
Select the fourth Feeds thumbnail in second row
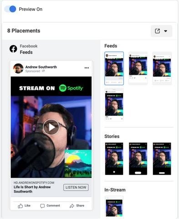pyautogui.click(x=114, y=105)
